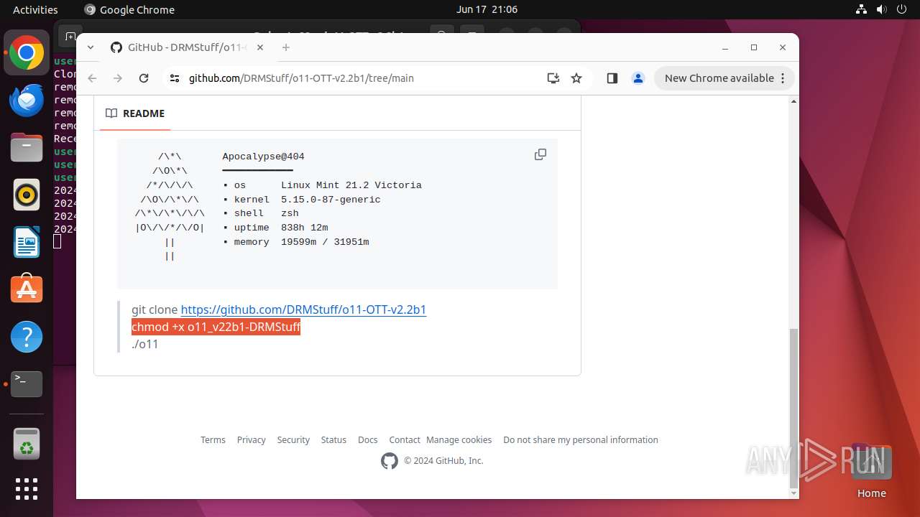The height and width of the screenshot is (517, 920).
Task: Open Ubuntu Software from dock
Action: point(27,289)
